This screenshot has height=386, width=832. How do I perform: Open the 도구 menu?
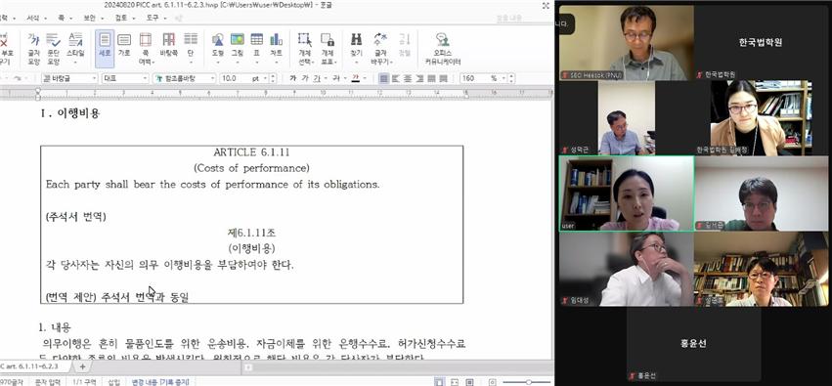click(x=153, y=18)
